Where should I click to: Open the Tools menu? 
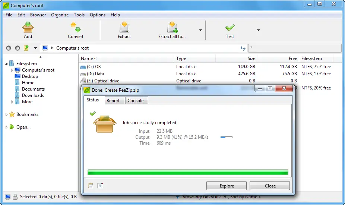79,15
